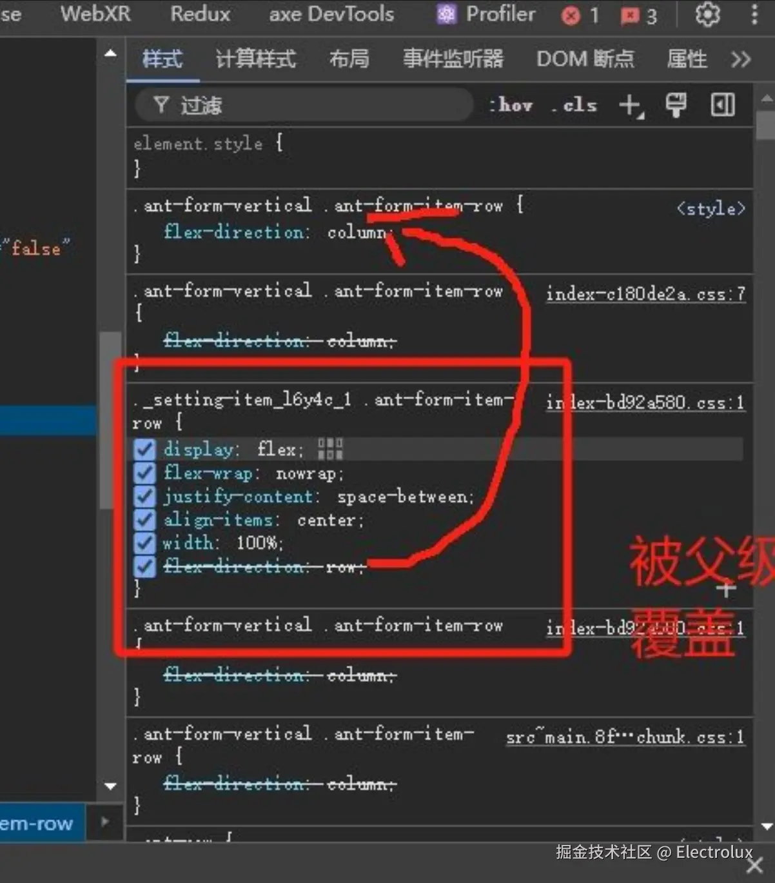Uncheck the flex-direction: row checkbox

(144, 567)
